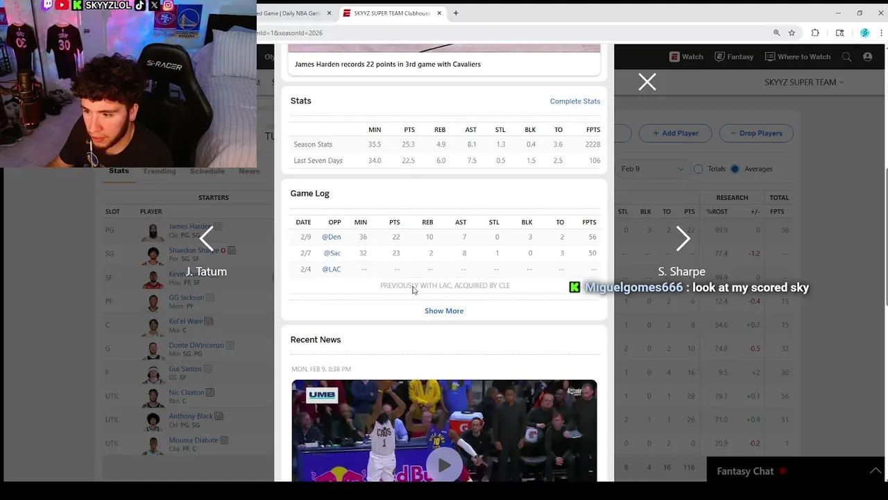Click the Kick logo in stream overlay
Screen dimensions: 888x500
[77, 6]
